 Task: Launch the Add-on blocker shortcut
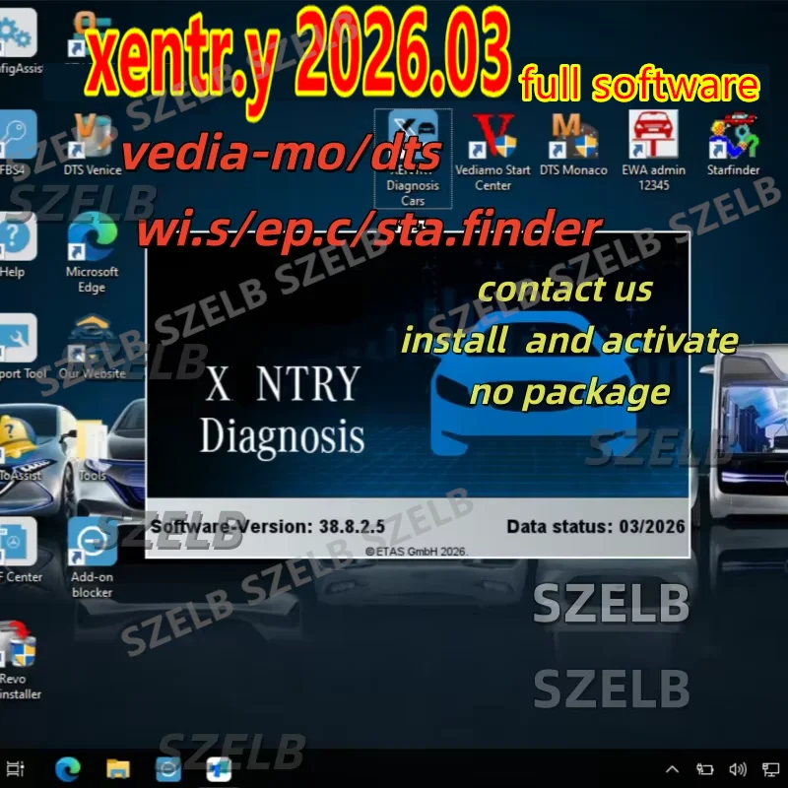pyautogui.click(x=92, y=558)
